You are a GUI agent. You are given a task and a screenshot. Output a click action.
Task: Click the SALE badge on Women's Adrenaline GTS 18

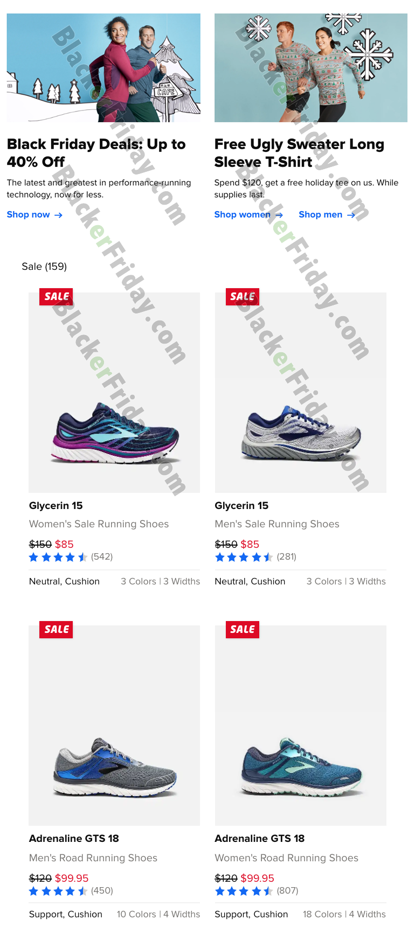pos(242,629)
